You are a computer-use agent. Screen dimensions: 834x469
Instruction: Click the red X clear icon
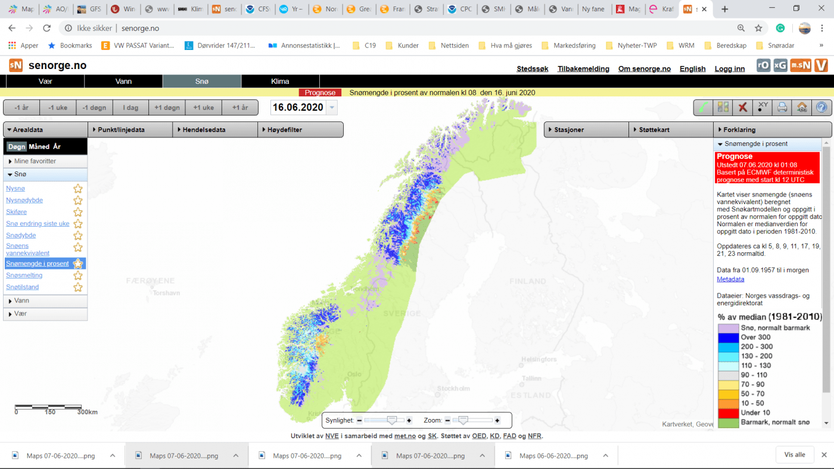743,107
